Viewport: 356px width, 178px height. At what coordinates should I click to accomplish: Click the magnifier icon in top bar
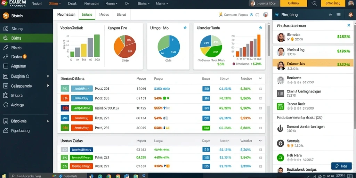[314, 3]
